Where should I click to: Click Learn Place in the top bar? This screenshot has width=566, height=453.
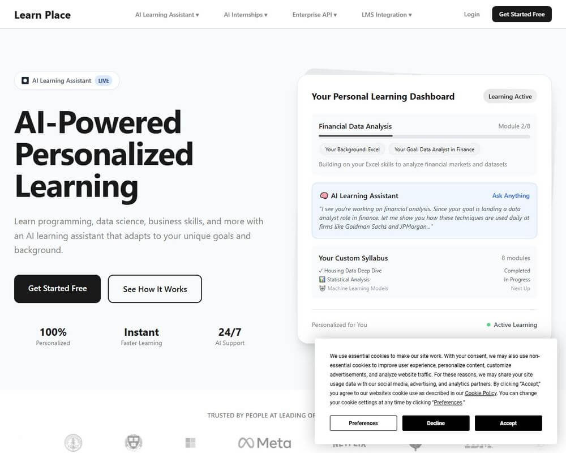click(42, 15)
